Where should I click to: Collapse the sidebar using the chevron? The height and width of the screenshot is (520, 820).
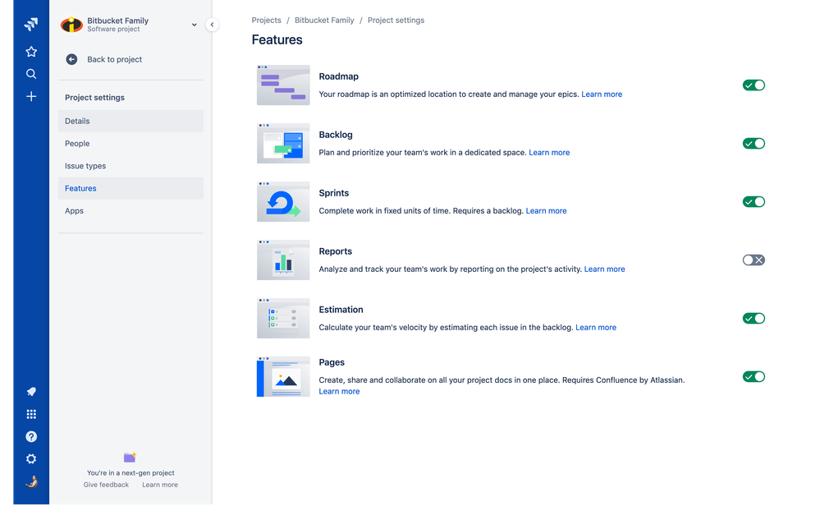(x=212, y=25)
